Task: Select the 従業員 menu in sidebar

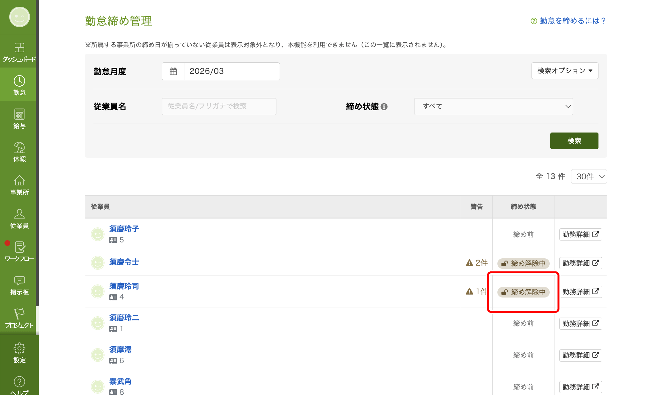Action: click(19, 218)
